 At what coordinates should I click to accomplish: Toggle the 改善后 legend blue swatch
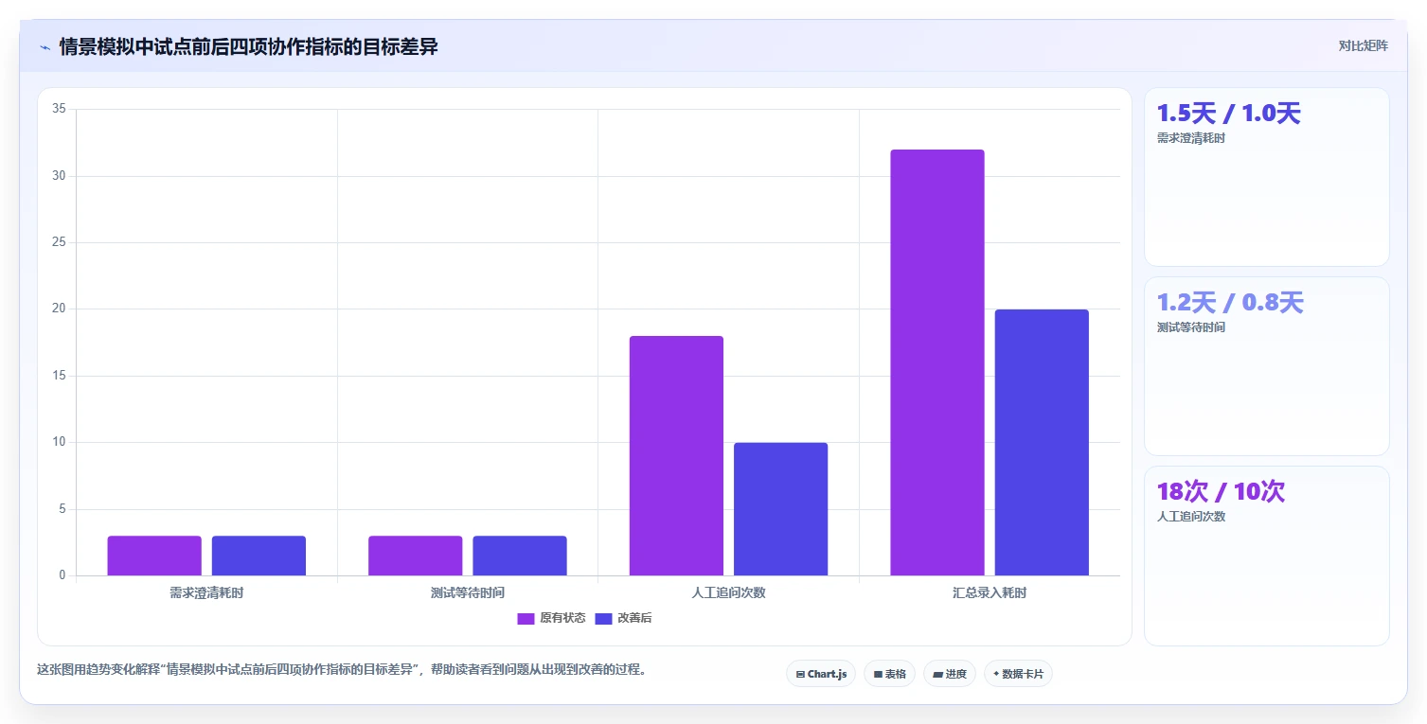[603, 618]
